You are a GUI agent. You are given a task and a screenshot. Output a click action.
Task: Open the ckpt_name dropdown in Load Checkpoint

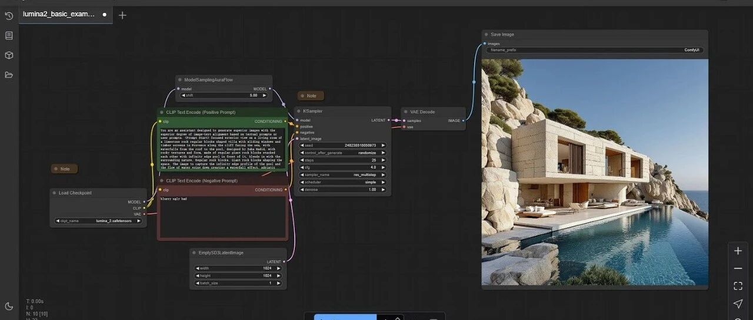click(98, 221)
